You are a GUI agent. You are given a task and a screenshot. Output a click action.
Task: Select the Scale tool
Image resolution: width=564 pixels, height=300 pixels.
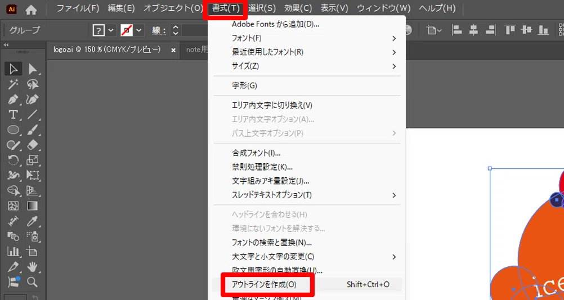[x=33, y=160]
